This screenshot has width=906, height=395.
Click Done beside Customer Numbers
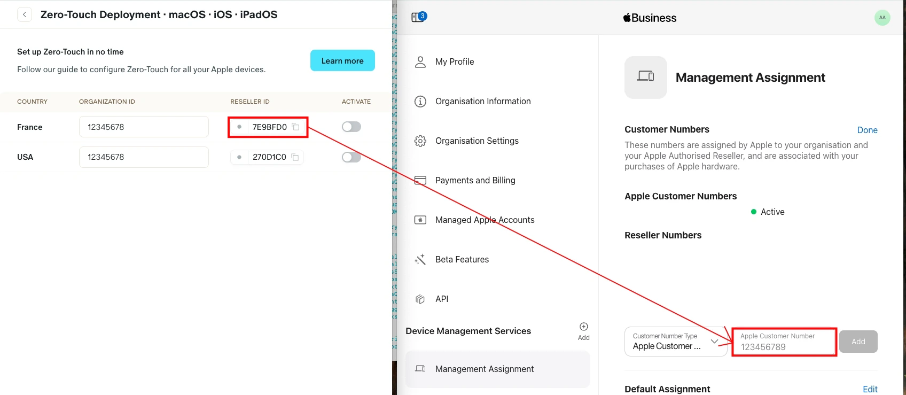tap(867, 130)
